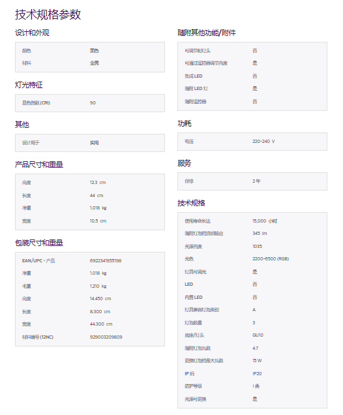
Task: Select the brightness value 1035
Action: [x=258, y=246]
